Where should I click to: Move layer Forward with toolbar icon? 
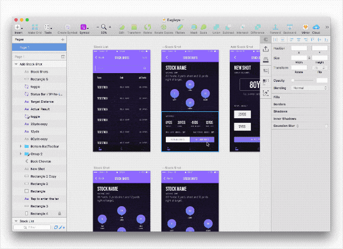(276, 27)
